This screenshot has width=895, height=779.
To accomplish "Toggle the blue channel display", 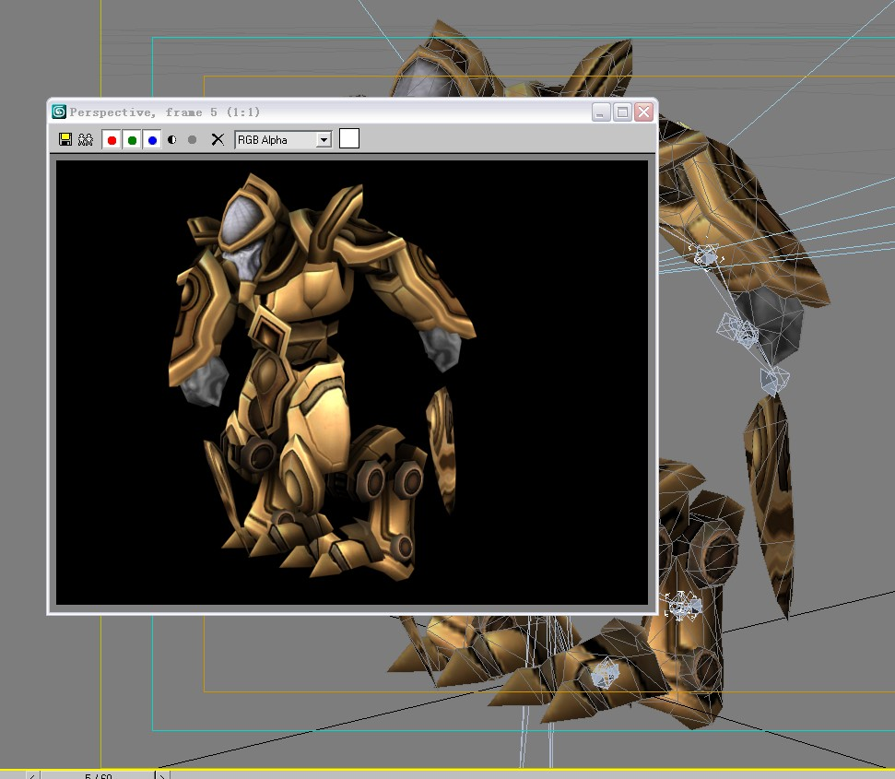I will tap(152, 140).
